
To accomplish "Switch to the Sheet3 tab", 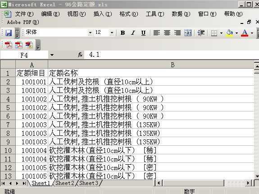I will pos(89,183).
